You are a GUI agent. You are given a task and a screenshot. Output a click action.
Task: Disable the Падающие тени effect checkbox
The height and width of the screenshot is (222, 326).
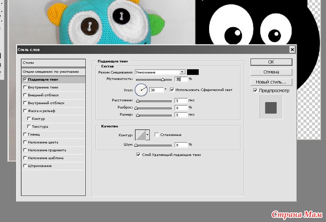pos(26,80)
